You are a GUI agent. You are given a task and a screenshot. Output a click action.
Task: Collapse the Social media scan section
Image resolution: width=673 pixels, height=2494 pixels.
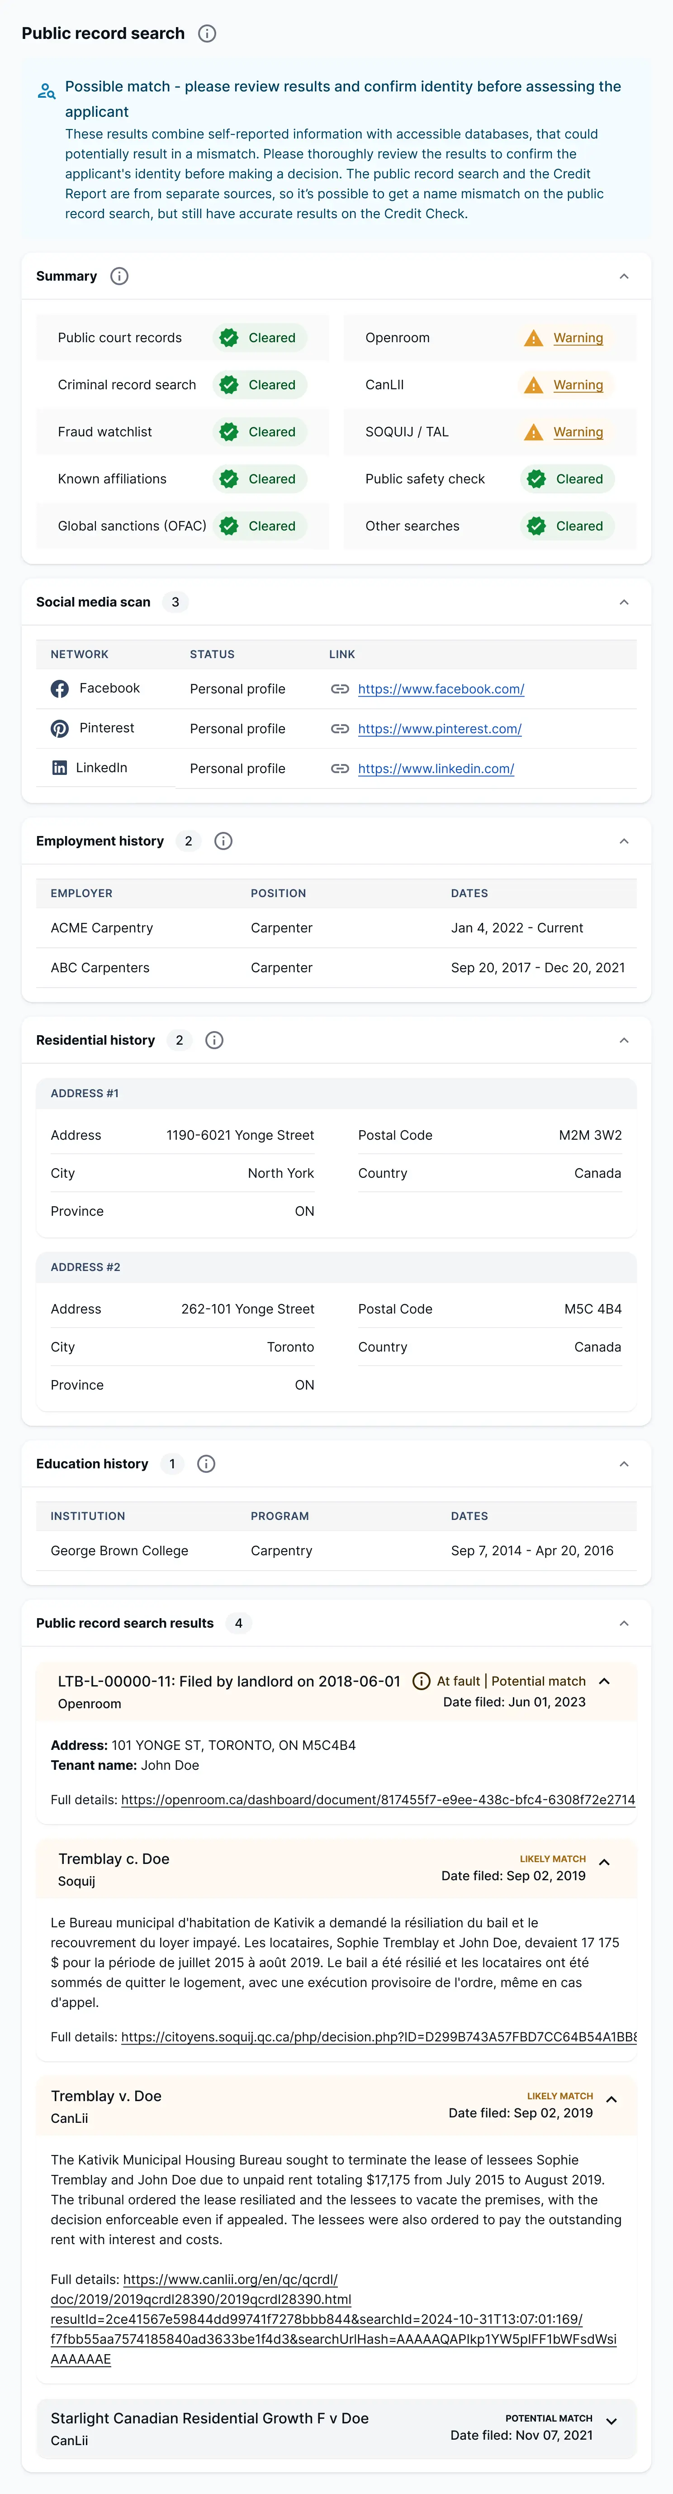[x=624, y=602]
